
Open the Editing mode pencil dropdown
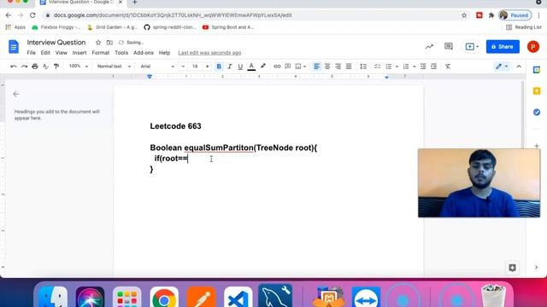pos(502,67)
